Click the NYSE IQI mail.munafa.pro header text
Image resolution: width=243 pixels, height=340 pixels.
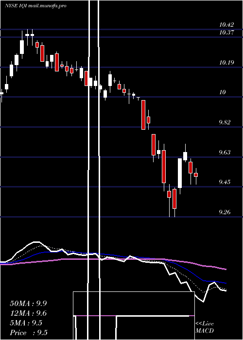[x=35, y=6]
